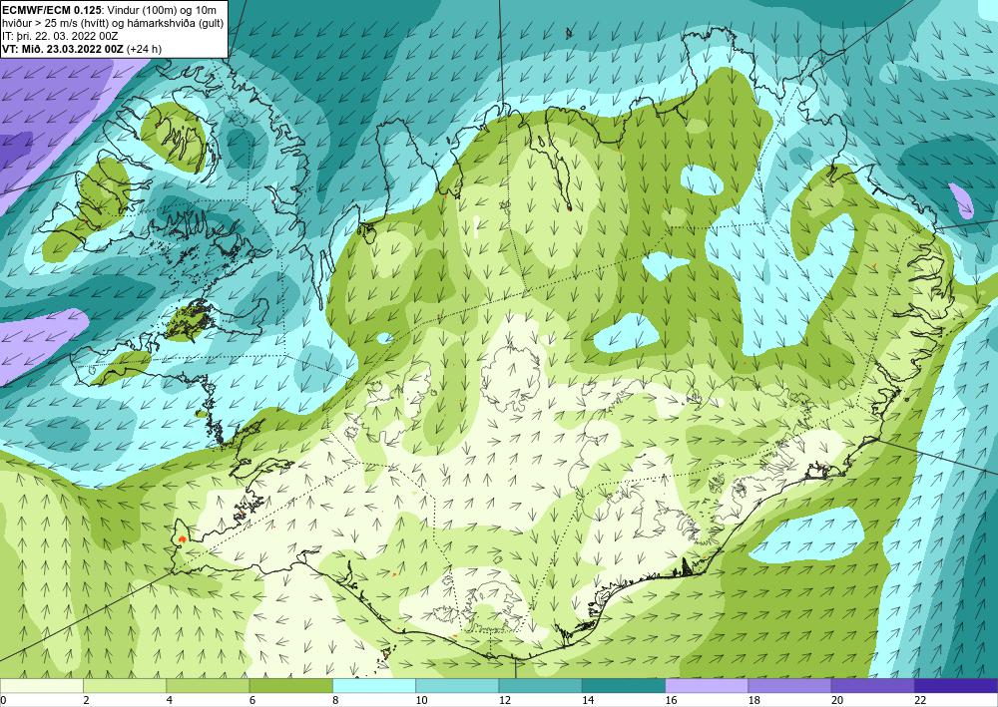The height and width of the screenshot is (707, 998).
Task: Click the legend tick label "6"
Action: point(252,701)
